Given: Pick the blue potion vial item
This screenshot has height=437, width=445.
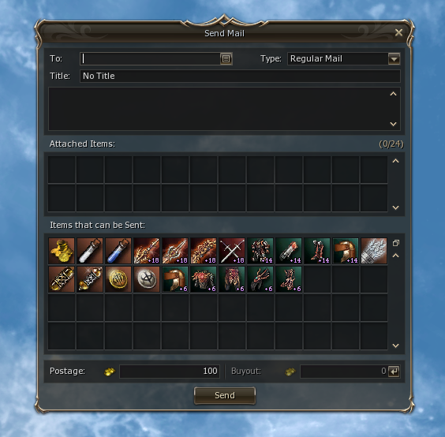Looking at the screenshot, I should pyautogui.click(x=118, y=251).
